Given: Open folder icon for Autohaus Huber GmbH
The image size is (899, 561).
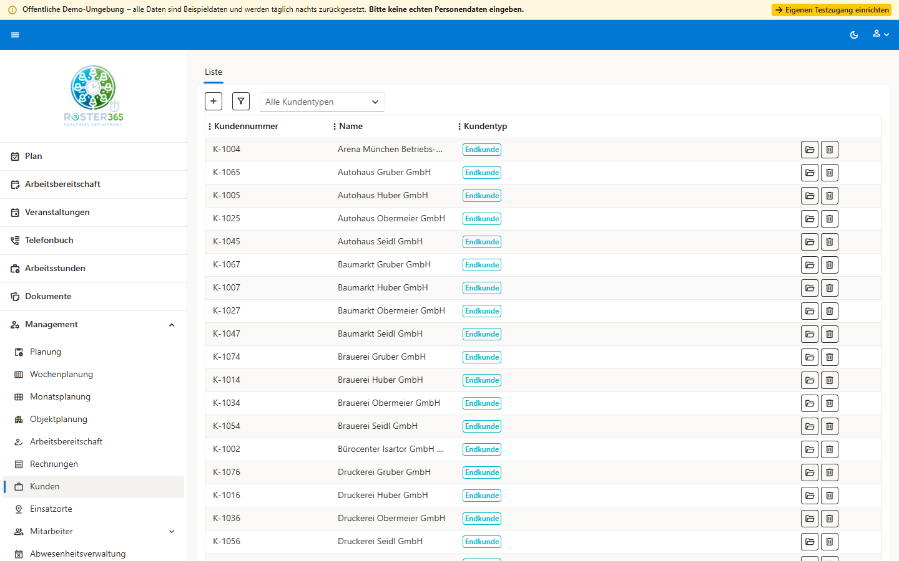Looking at the screenshot, I should [x=810, y=196].
